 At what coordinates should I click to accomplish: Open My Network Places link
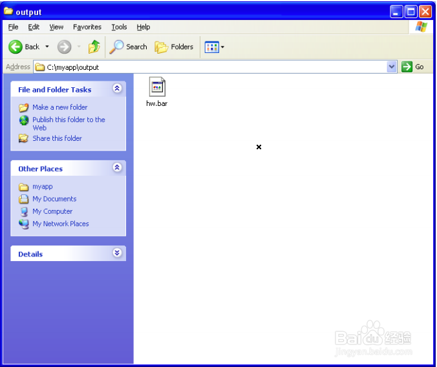coord(61,224)
